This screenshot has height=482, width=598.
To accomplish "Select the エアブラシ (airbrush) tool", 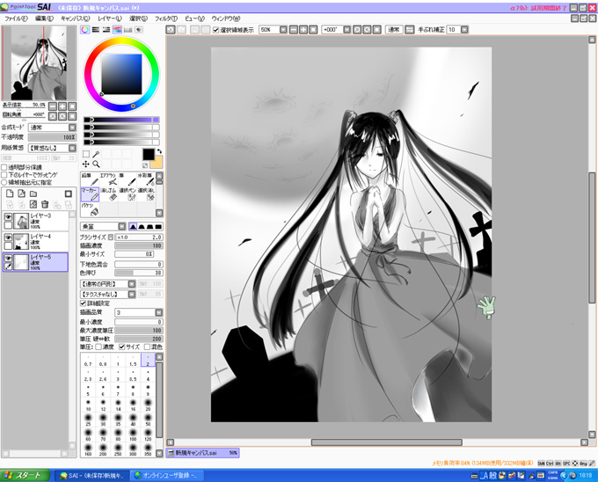I will click(x=109, y=179).
